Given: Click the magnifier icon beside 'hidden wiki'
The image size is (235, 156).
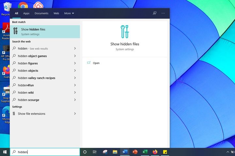Looking at the screenshot, I should pyautogui.click(x=14, y=92).
